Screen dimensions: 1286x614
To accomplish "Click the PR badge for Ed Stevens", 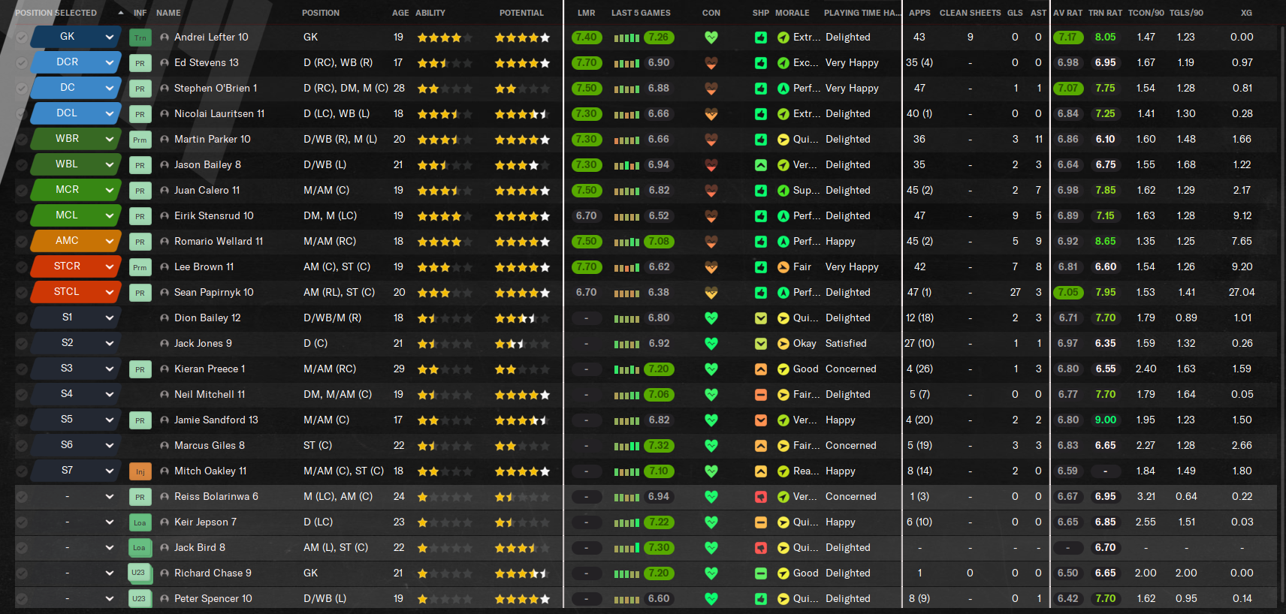I will click(x=140, y=63).
